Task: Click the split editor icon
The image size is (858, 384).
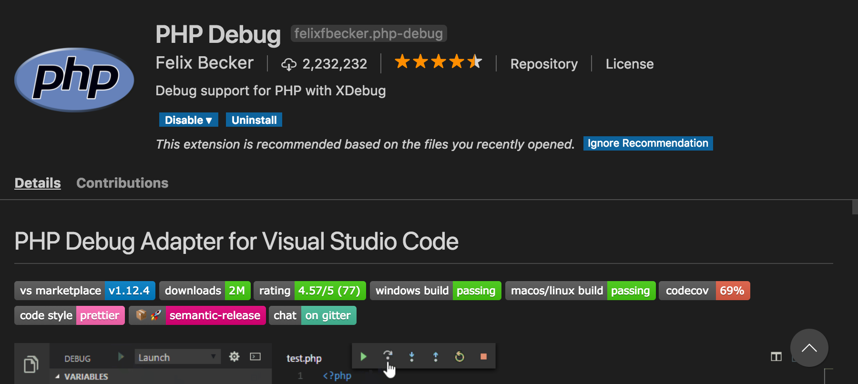Action: click(x=776, y=356)
